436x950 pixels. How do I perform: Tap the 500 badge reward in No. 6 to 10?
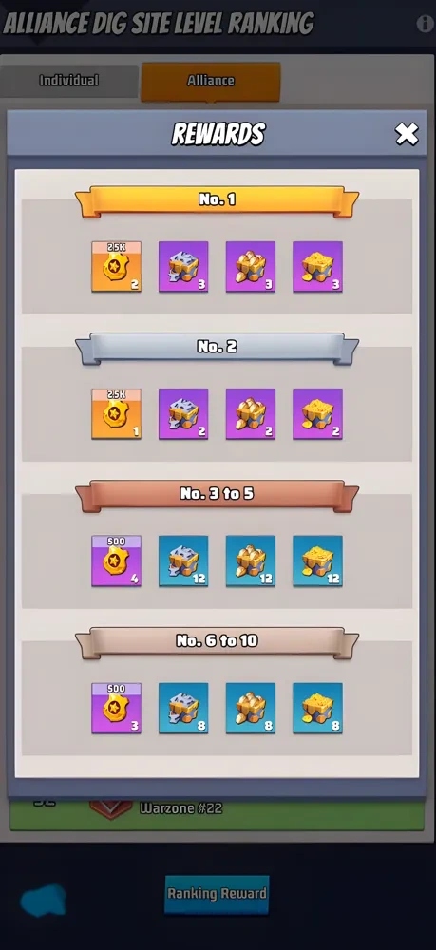116,709
